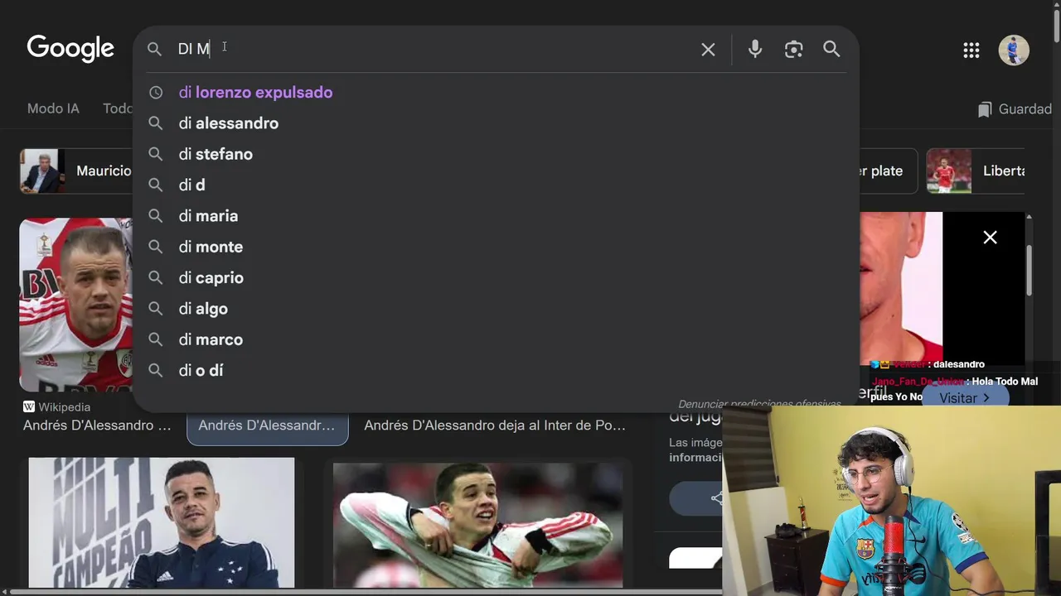Click the search icon beside 'di stefano'
The width and height of the screenshot is (1061, 596).
tap(156, 154)
